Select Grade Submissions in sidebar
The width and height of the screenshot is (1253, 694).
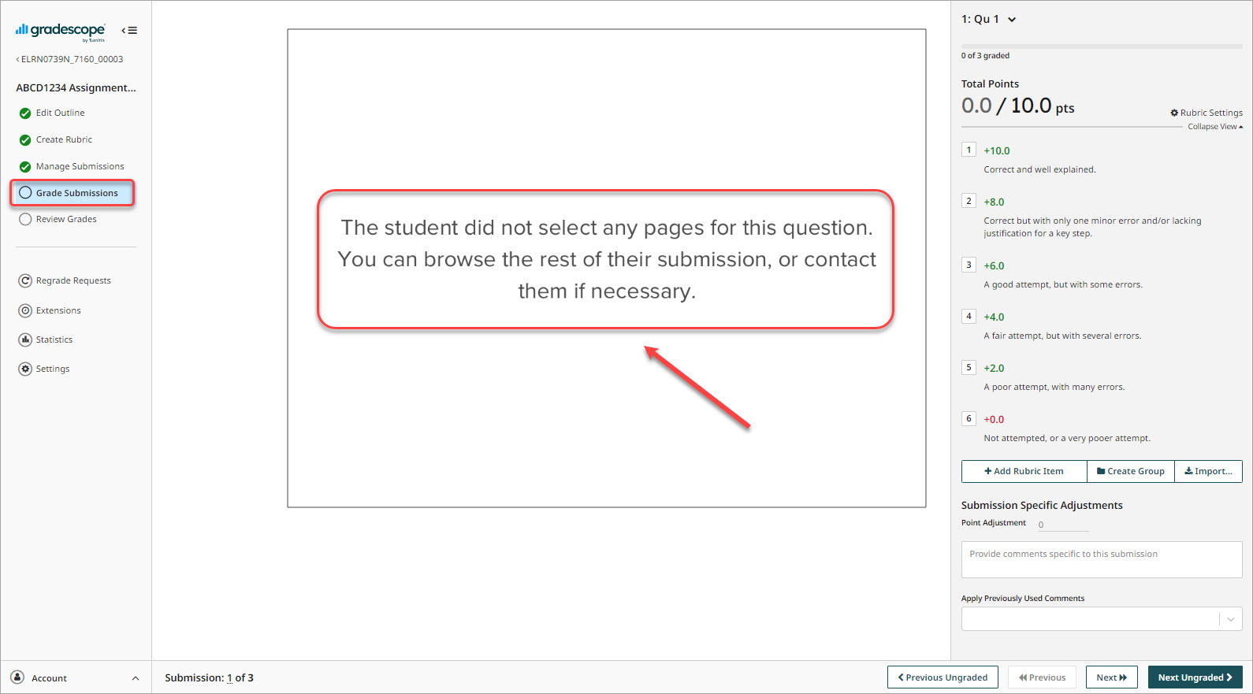(73, 193)
